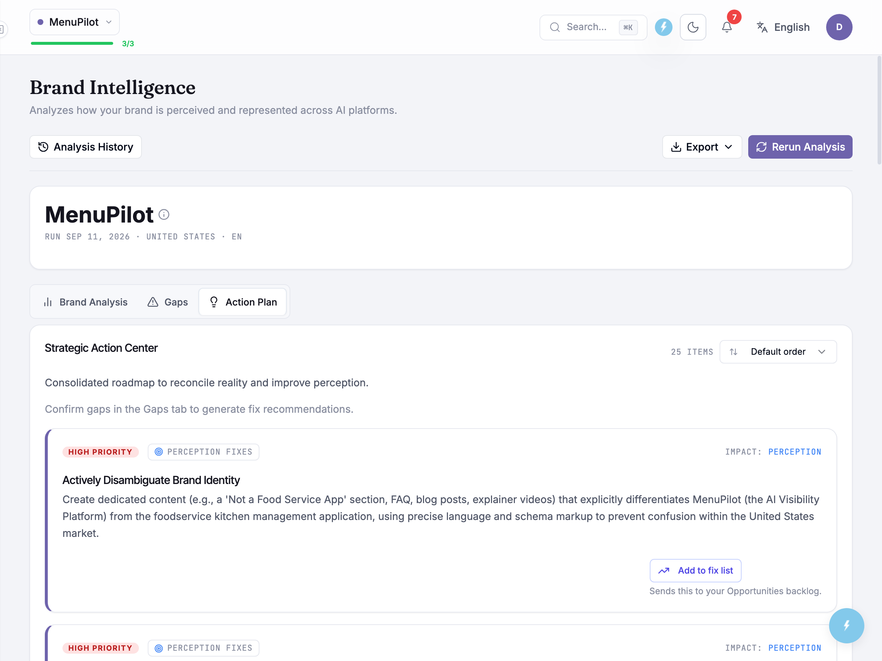
Task: Click the ⌘K shortcut badge in search
Action: [628, 28]
